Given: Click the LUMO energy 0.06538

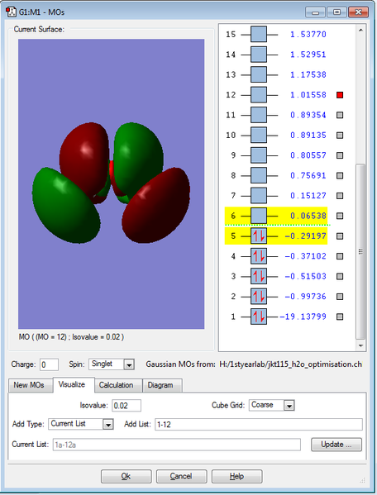Looking at the screenshot, I should pyautogui.click(x=308, y=216).
